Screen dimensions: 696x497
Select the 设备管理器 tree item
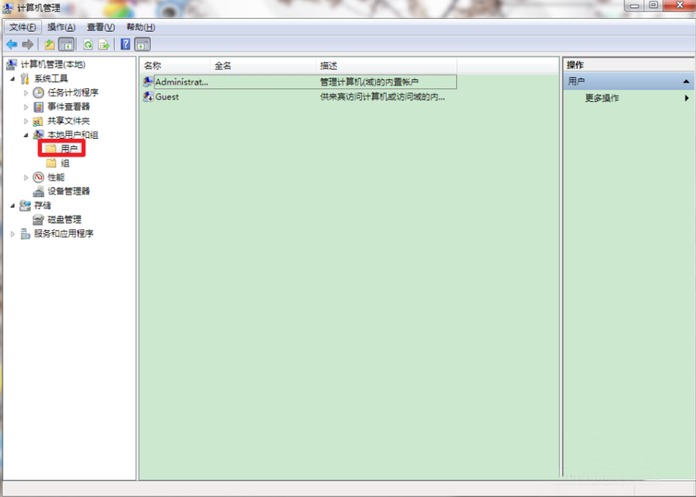pos(69,191)
